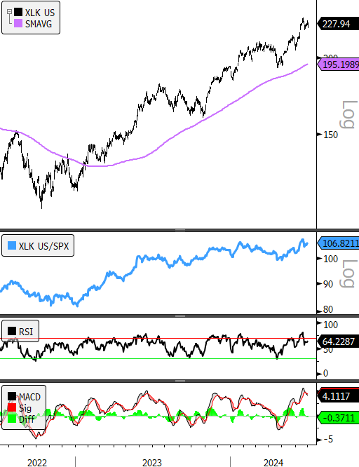Select the MACD legend label
359x467 pixels.
(29, 397)
